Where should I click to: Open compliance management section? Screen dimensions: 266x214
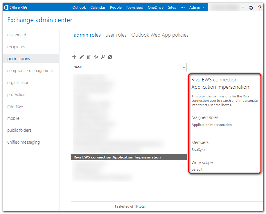point(30,70)
